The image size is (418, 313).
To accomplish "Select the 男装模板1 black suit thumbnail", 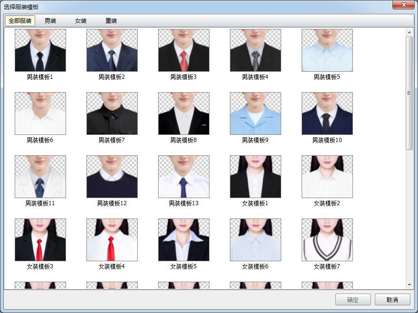I will (40, 50).
